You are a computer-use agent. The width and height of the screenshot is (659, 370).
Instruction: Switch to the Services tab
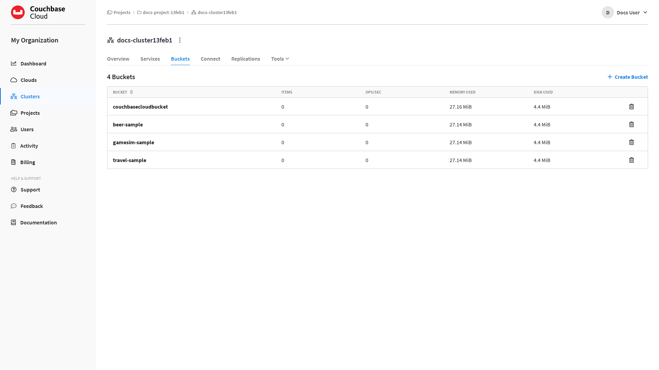click(150, 59)
